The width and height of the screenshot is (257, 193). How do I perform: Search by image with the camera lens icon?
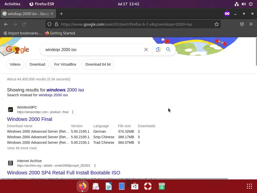tap(158, 50)
